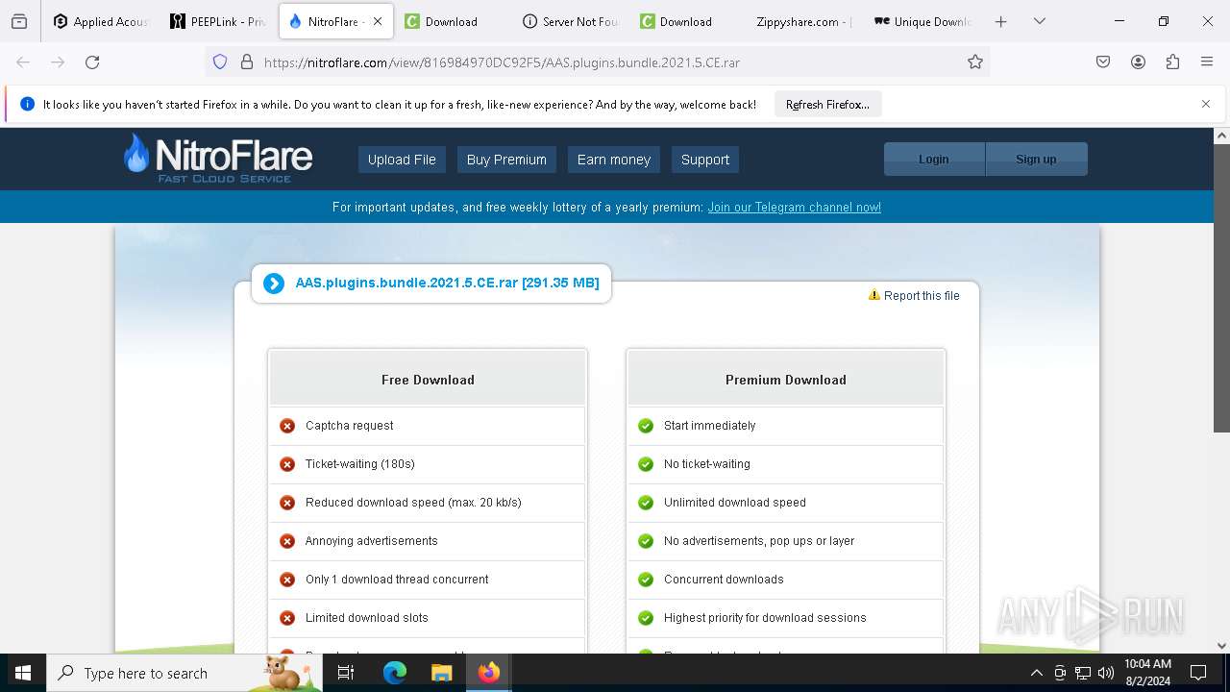
Task: Click the page vertical scrollbar thumb
Action: click(x=1221, y=288)
